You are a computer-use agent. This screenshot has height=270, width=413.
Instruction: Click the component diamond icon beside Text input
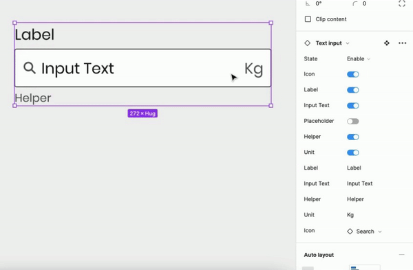[x=308, y=43]
